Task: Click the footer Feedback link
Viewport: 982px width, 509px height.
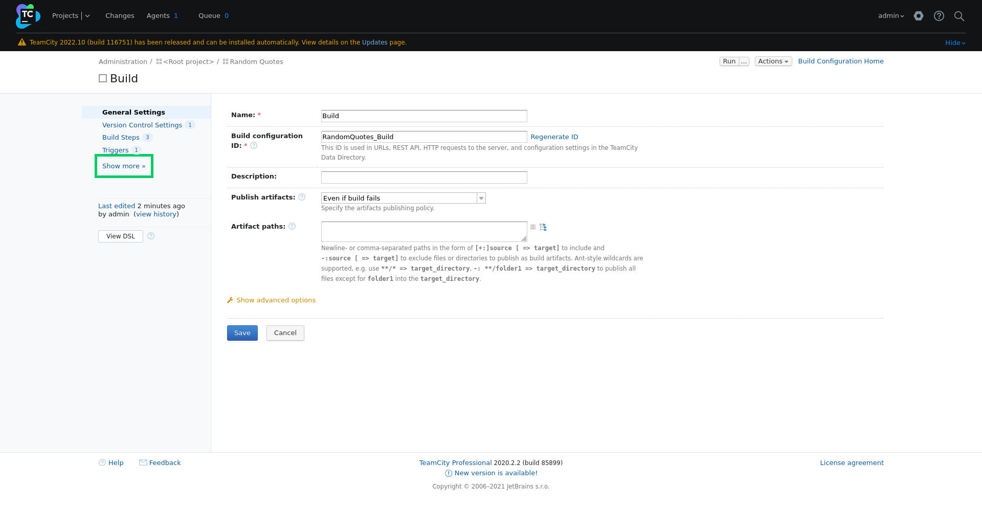Action: tap(165, 462)
